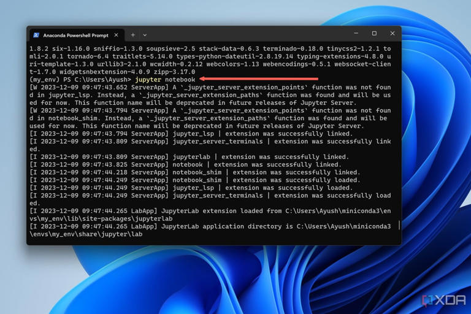This screenshot has width=471, height=314.
Task: Expand the new tab profile dropdown
Action: (x=145, y=35)
